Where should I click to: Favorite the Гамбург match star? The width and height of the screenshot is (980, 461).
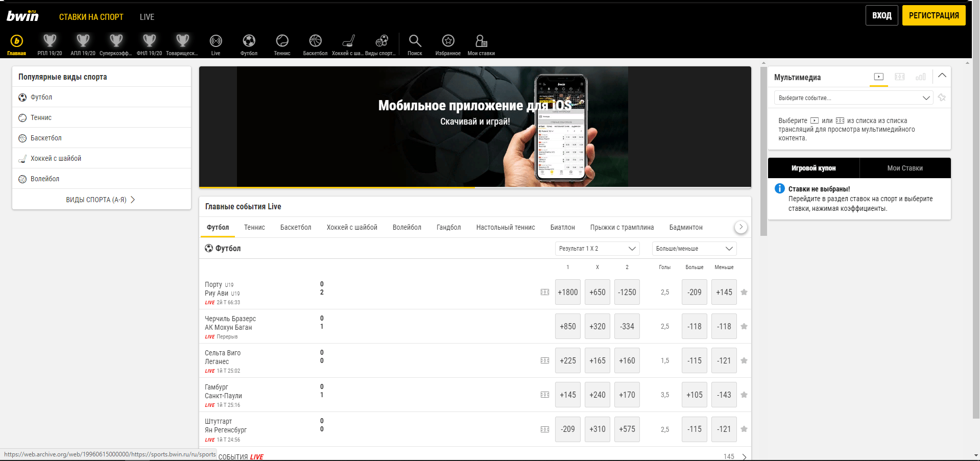tap(744, 395)
